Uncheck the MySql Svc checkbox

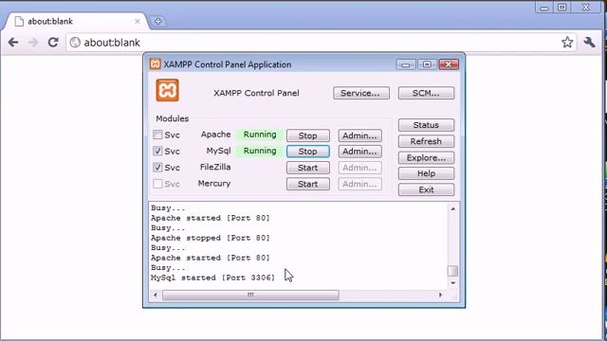coord(157,151)
